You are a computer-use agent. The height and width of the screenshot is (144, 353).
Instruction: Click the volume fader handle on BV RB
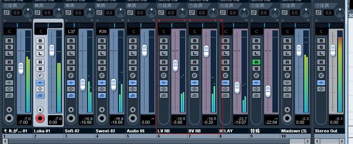tap(206, 51)
